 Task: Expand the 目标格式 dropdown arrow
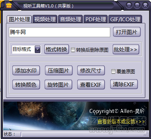pyautogui.click(x=38, y=49)
